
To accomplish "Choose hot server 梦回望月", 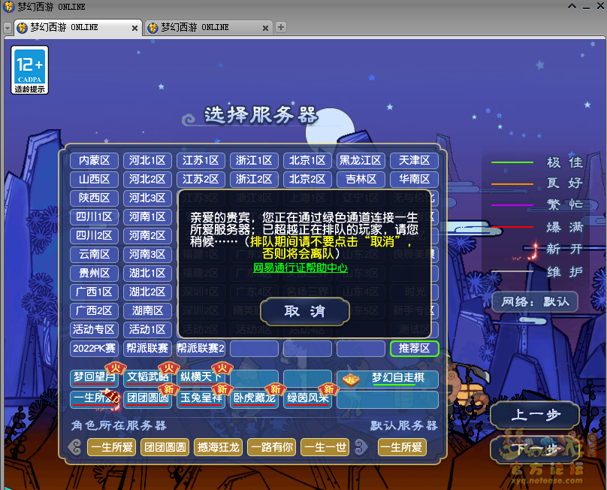I will coord(94,378).
